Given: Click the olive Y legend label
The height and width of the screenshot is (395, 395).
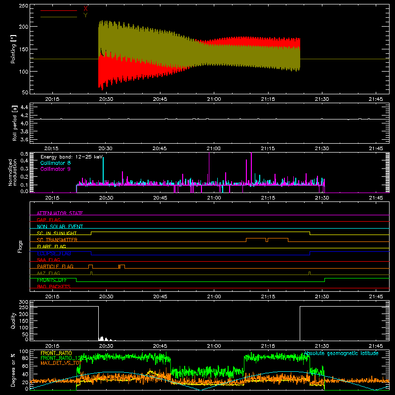Looking at the screenshot, I should (85, 15).
